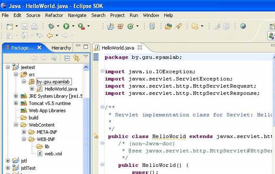The height and width of the screenshot is (174, 275).
Task: Toggle the fold marker beside the Servlet Javadoc comment
Action: (x=102, y=107)
